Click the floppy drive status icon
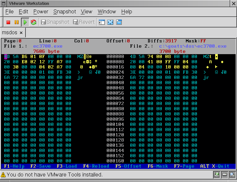 (217, 175)
